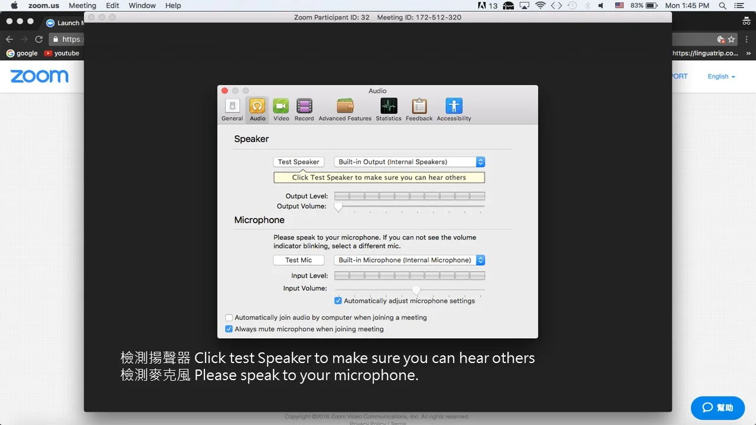
Task: Go back in Chrome browser
Action: coord(9,39)
